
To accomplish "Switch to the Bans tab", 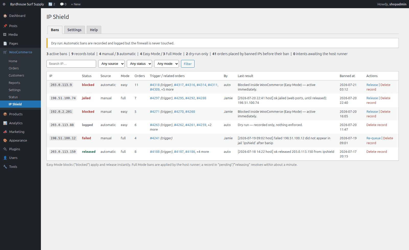I will tap(55, 30).
